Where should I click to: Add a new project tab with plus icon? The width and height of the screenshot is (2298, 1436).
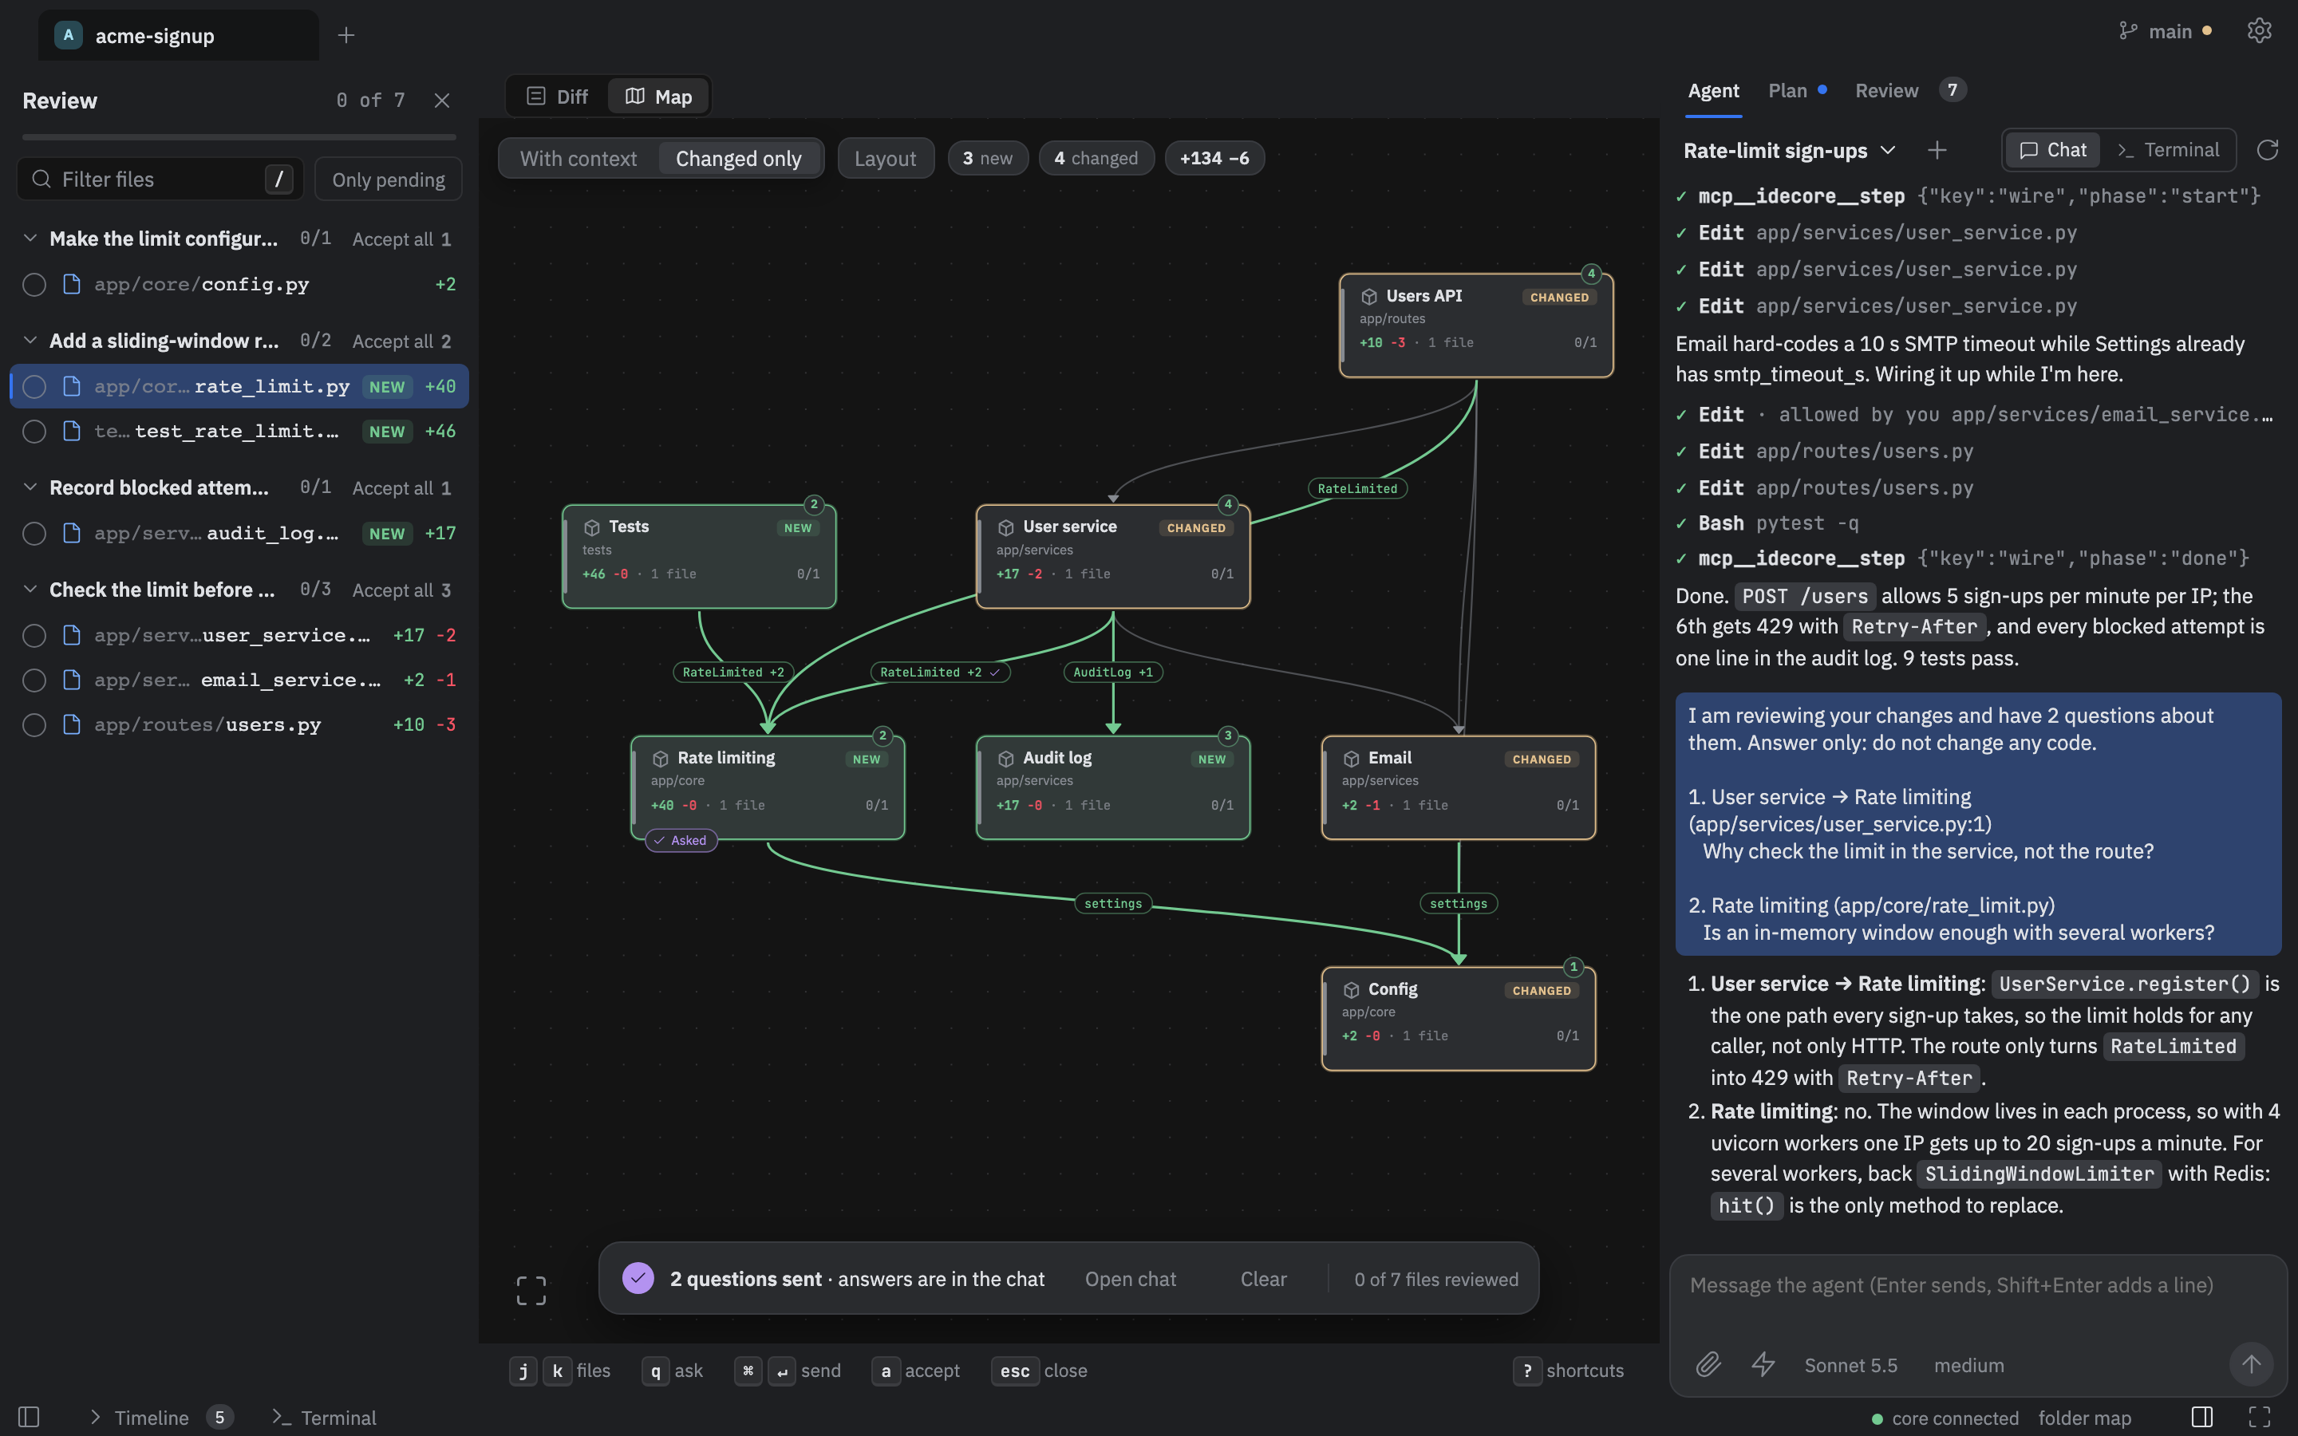[x=346, y=35]
